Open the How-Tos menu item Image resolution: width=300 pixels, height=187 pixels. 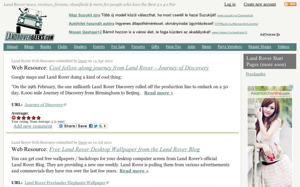click(173, 46)
